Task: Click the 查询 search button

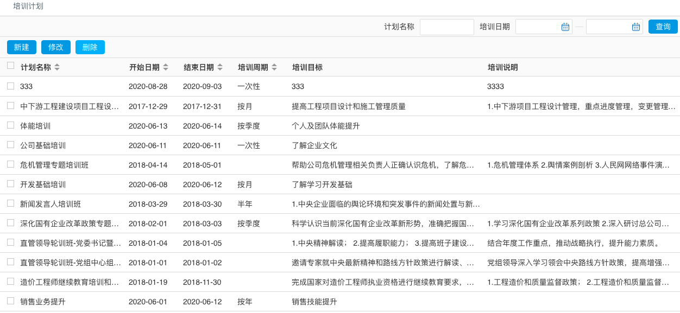Action: tap(663, 26)
